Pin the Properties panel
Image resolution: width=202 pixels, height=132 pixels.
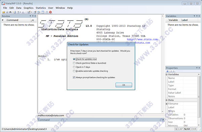coord(197,68)
